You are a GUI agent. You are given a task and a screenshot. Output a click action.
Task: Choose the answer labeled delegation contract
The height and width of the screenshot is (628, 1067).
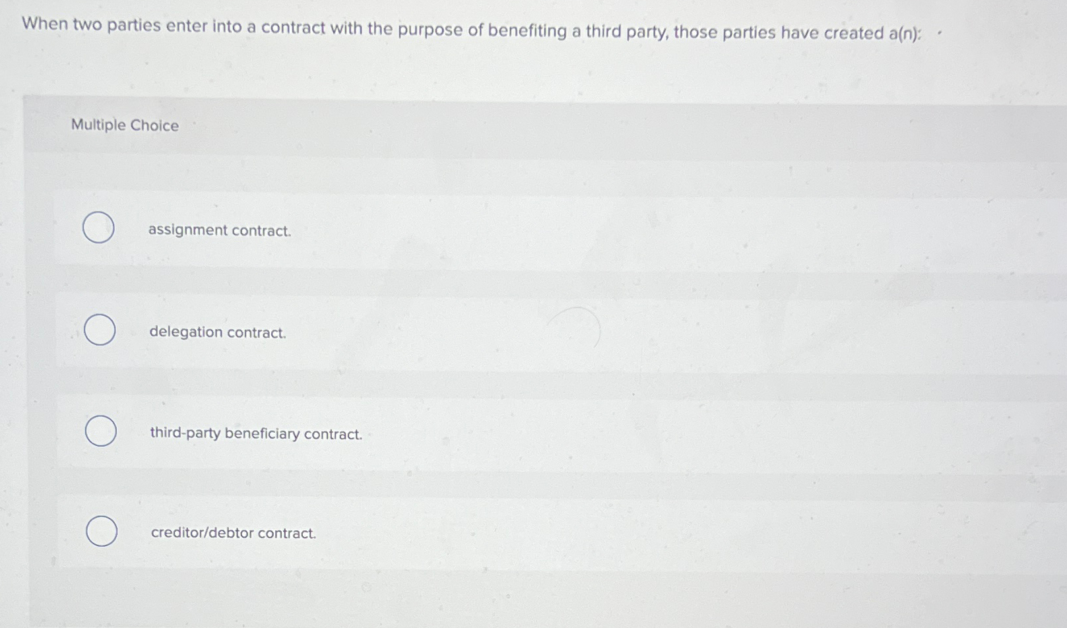coord(216,332)
